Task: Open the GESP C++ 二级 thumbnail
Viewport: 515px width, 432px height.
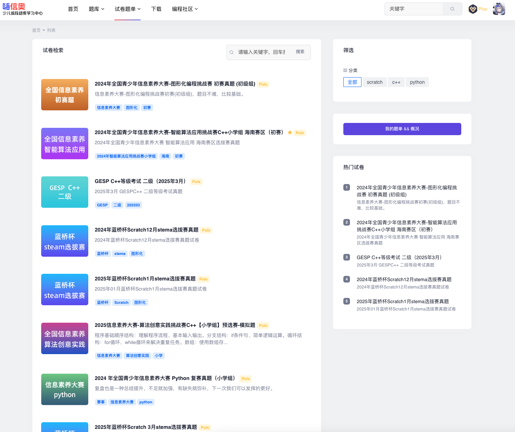Action: click(x=65, y=192)
